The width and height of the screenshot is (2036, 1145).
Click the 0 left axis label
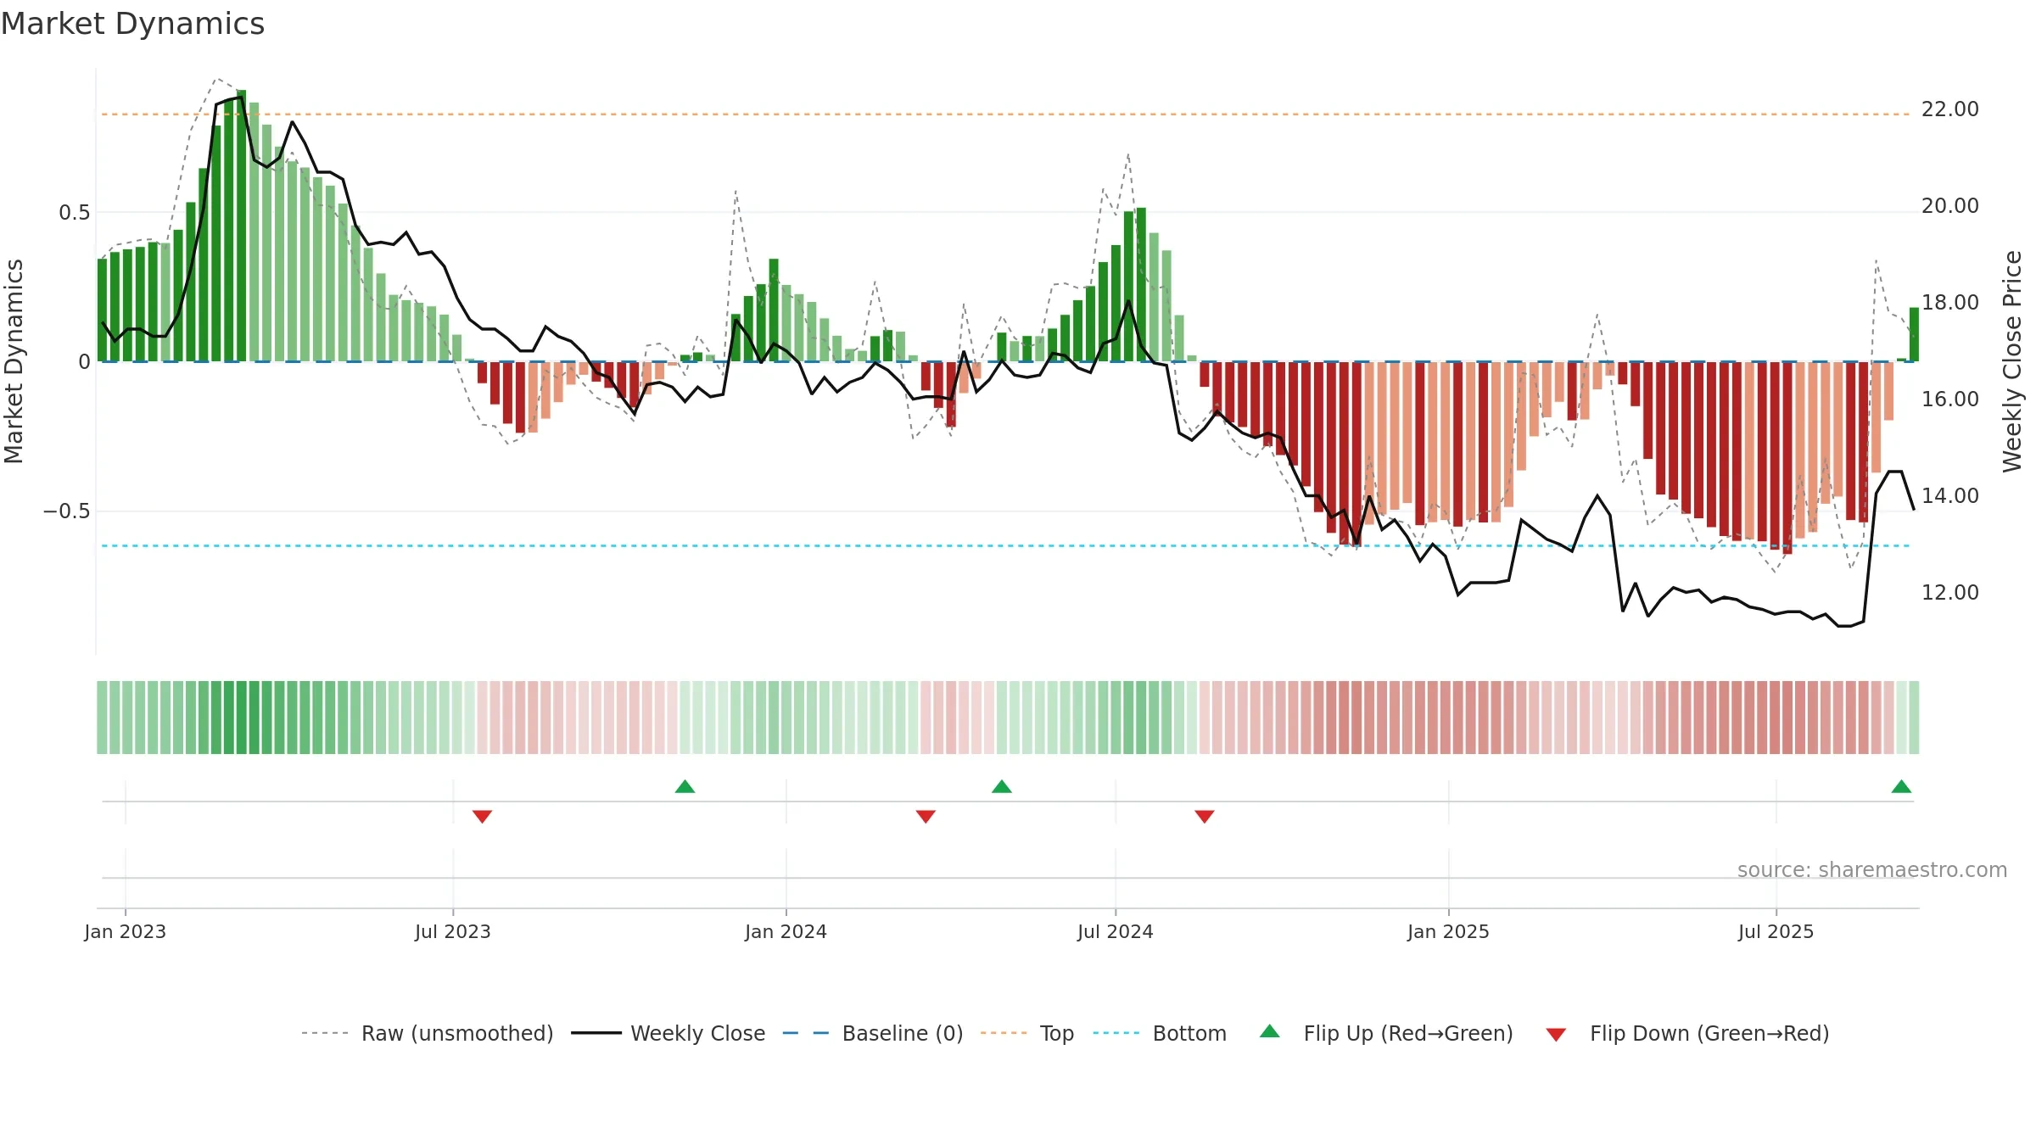coord(84,362)
